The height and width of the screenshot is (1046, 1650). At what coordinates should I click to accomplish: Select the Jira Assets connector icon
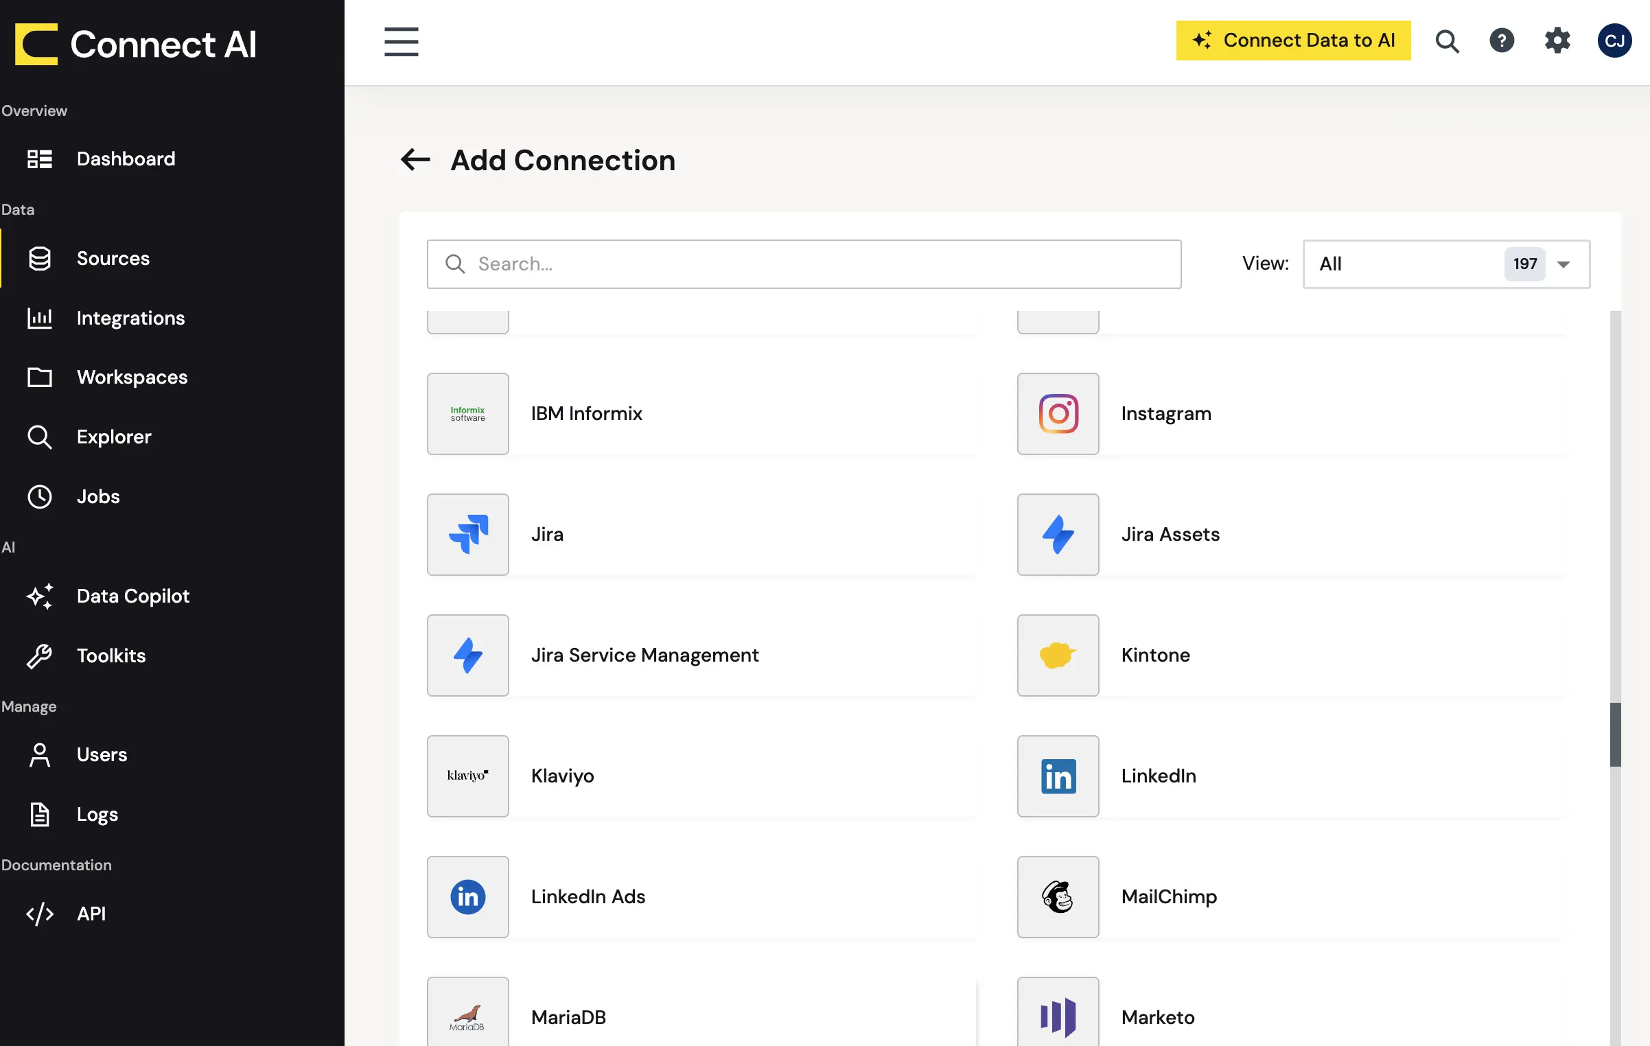click(1058, 535)
